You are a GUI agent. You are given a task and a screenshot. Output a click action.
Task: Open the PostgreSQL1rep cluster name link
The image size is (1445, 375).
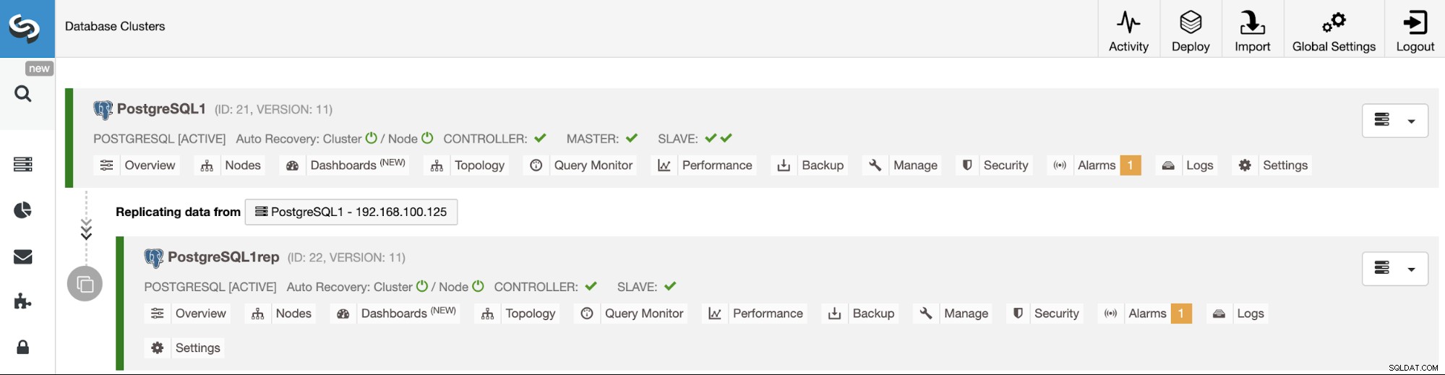(x=223, y=257)
